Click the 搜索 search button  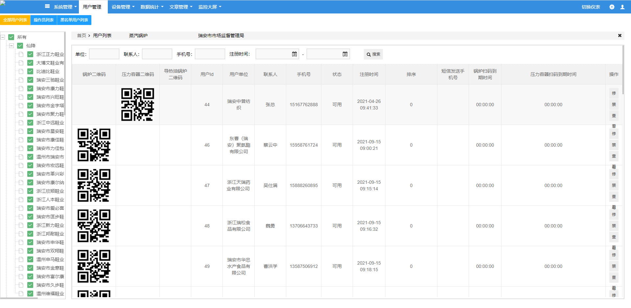(373, 54)
